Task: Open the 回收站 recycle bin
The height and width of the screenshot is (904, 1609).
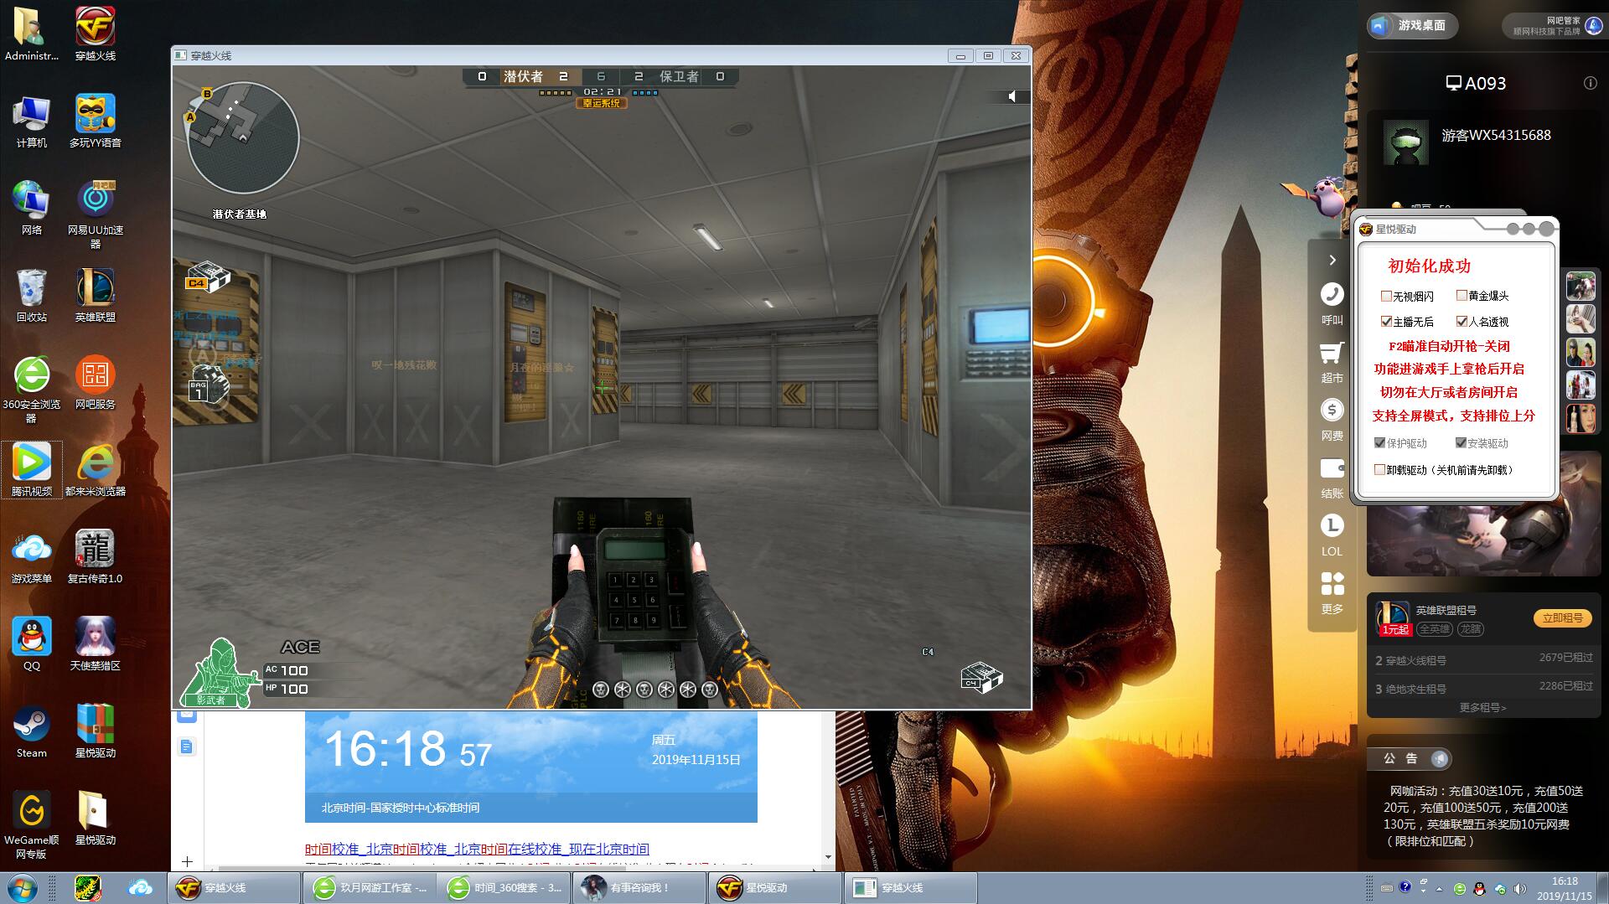Action: [31, 297]
